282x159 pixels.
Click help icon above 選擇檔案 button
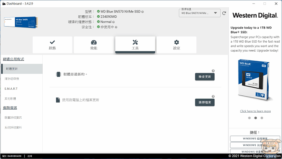coord(213,97)
